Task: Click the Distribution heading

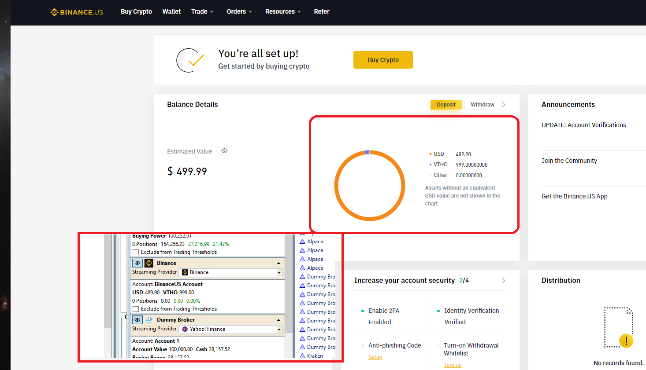Action: point(561,280)
